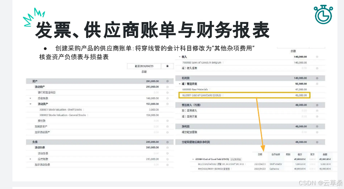This screenshot has height=189, width=344.
Task: Click the Catherine partner cell
Action: pyautogui.click(x=274, y=169)
